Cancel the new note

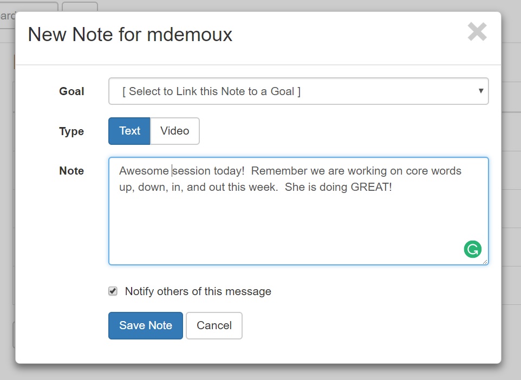[214, 325]
